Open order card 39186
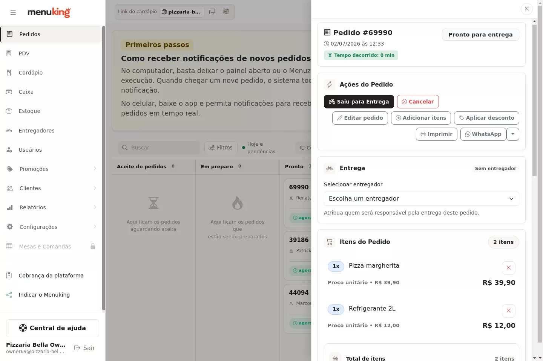Image resolution: width=543 pixels, height=361 pixels. [x=298, y=256]
